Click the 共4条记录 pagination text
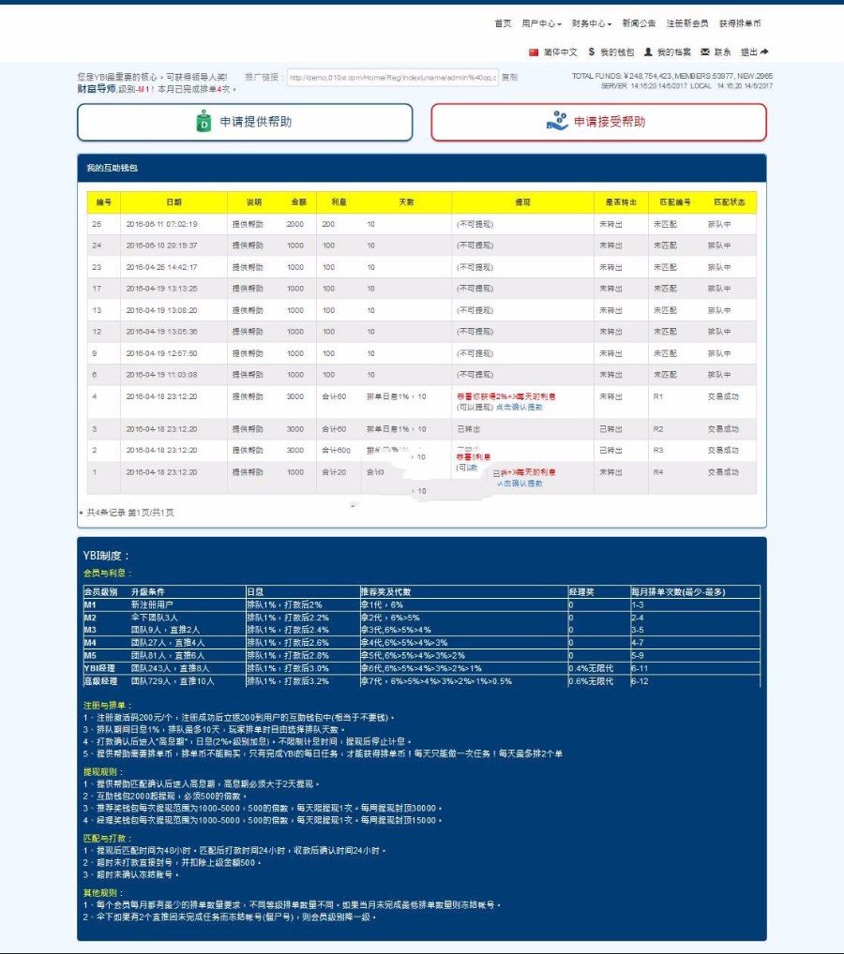 [x=129, y=513]
